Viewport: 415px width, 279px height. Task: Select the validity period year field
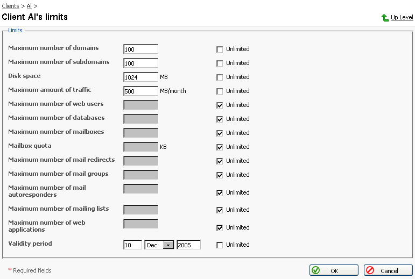(188, 245)
